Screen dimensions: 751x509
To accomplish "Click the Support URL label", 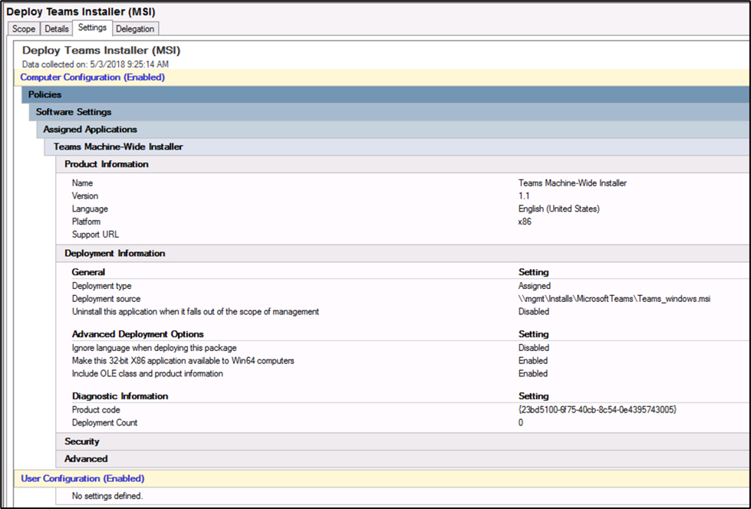I will [x=95, y=235].
